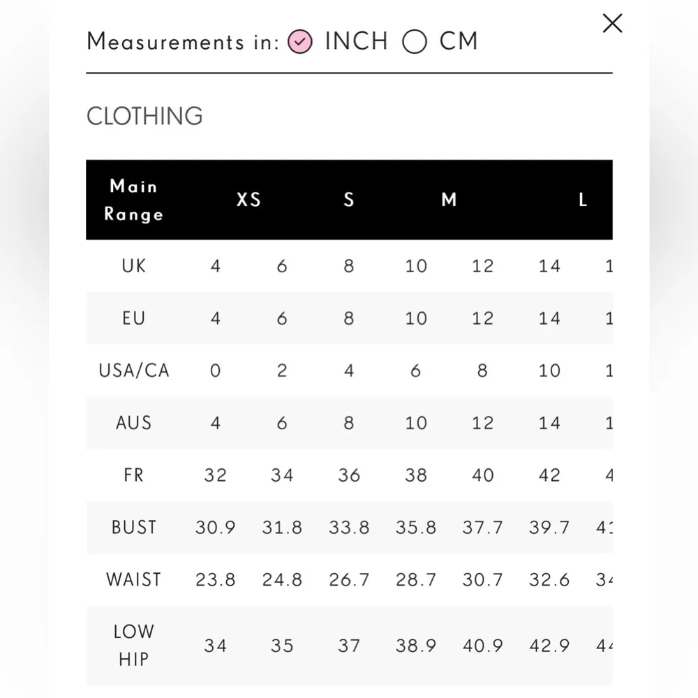Click the USA/CA row label
698x698 pixels.
[x=133, y=371]
